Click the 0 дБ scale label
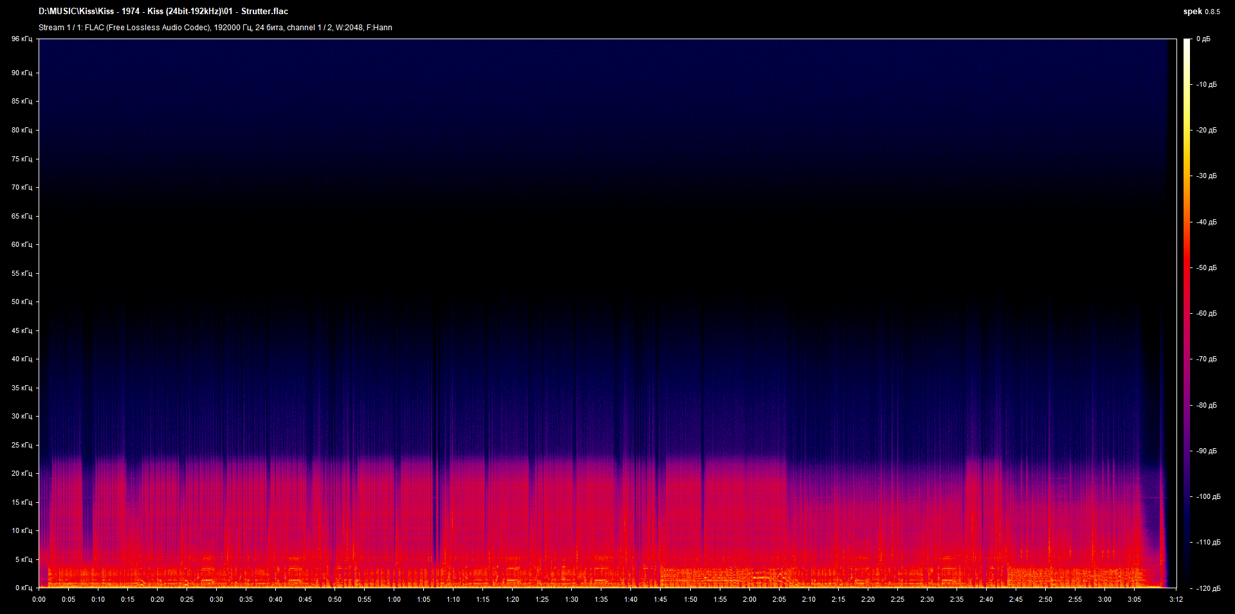The height and width of the screenshot is (614, 1235). click(x=1203, y=39)
